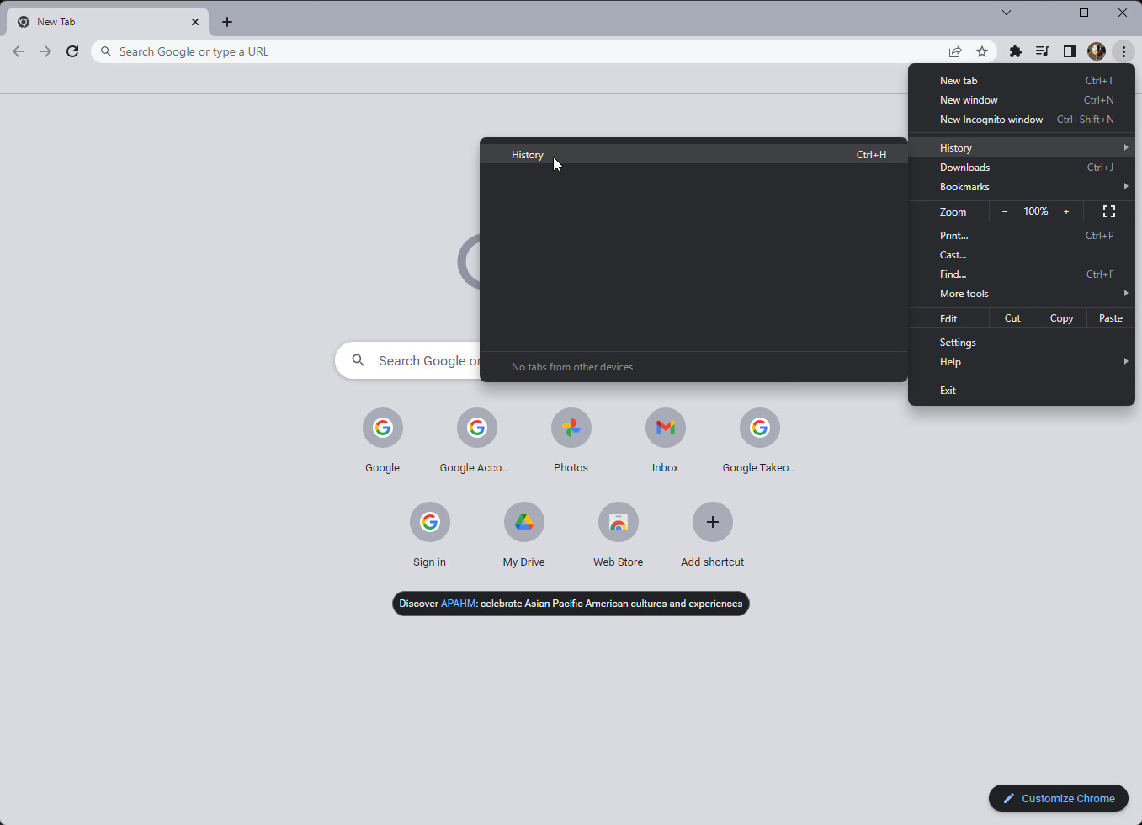Click the Extensions puzzle icon
Screen dimensions: 1142x825
pos(1016,51)
